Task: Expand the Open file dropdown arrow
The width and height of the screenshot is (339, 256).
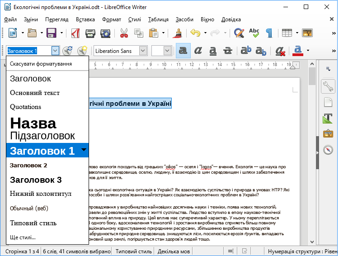Action: pyautogui.click(x=42, y=33)
